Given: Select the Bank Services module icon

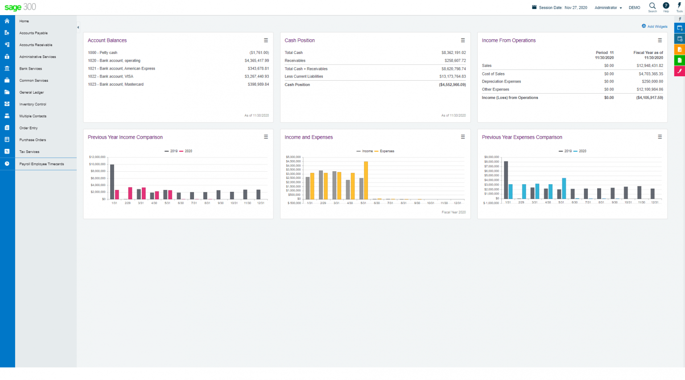Looking at the screenshot, I should pyautogui.click(x=7, y=68).
